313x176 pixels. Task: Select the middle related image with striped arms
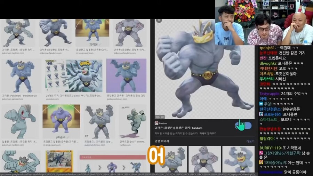204,159
